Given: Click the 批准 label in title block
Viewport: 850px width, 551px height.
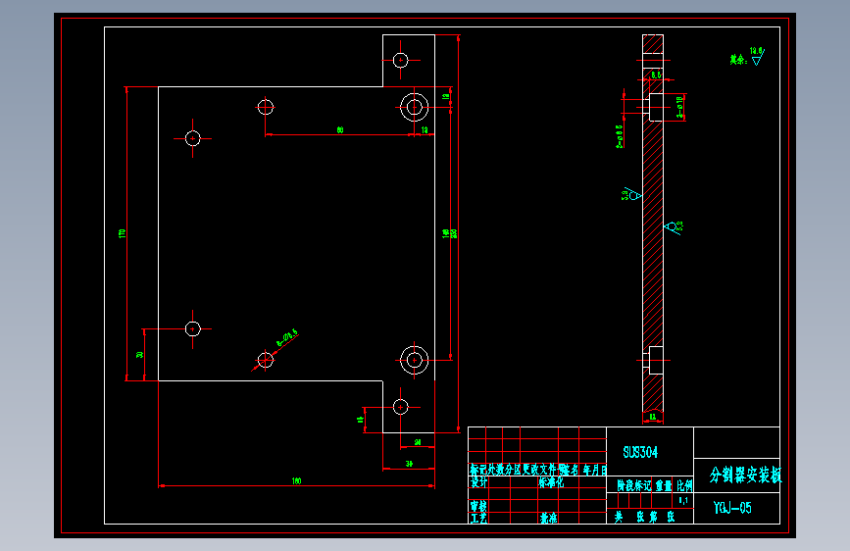Looking at the screenshot, I should (548, 518).
